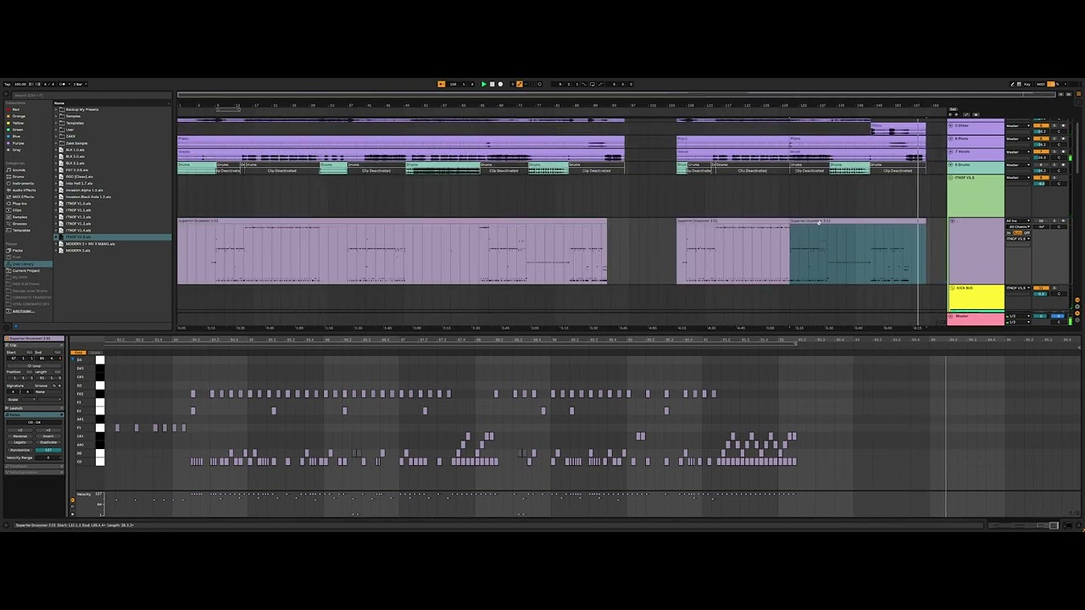Image resolution: width=1085 pixels, height=610 pixels.
Task: Open Sounds category in browser
Action: pos(17,169)
